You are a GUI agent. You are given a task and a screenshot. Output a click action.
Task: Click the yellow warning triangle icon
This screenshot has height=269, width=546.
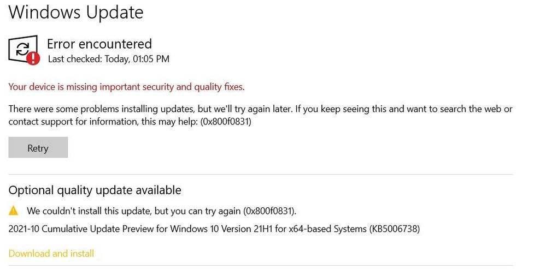14,211
